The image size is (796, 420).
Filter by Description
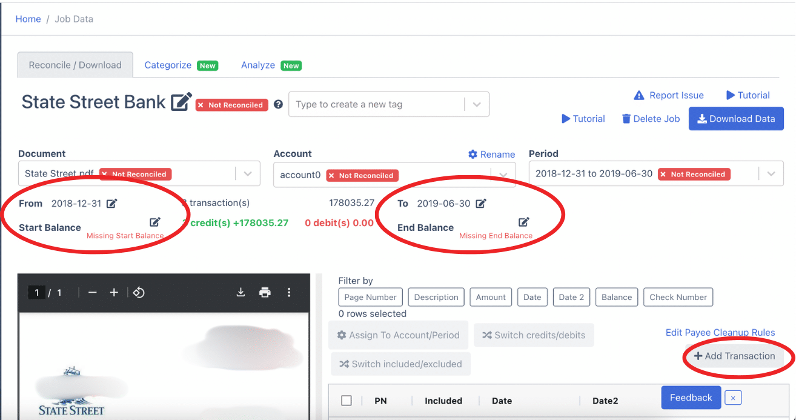tap(436, 297)
